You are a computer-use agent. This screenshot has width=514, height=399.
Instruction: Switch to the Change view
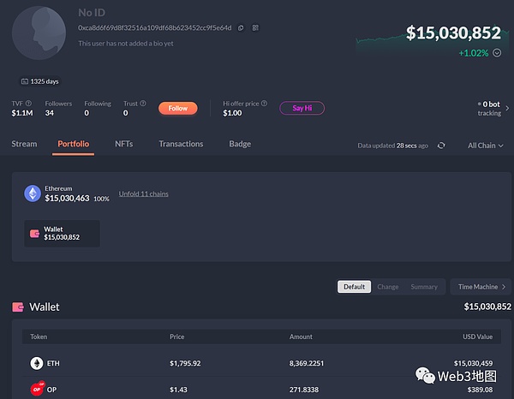[387, 287]
